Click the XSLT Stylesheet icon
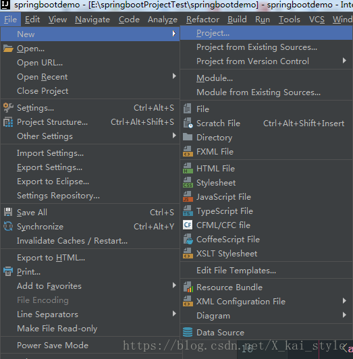Viewport: 353px width, 359px height. pyautogui.click(x=188, y=253)
